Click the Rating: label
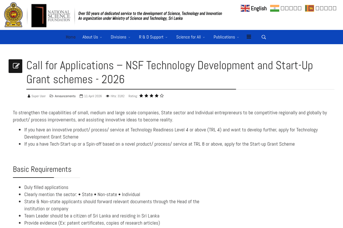Viewport: 343px width, 228px height. [133, 96]
